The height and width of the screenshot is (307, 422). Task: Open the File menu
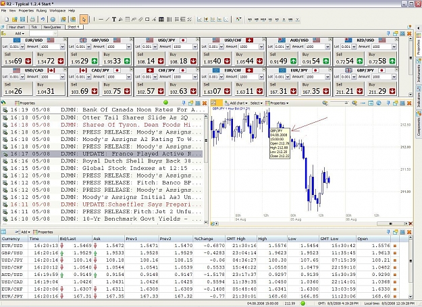coord(4,11)
